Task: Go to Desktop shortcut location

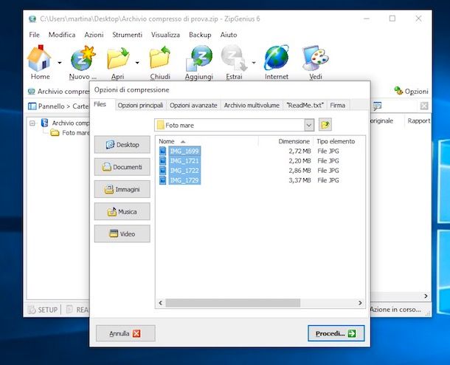Action: tap(122, 145)
